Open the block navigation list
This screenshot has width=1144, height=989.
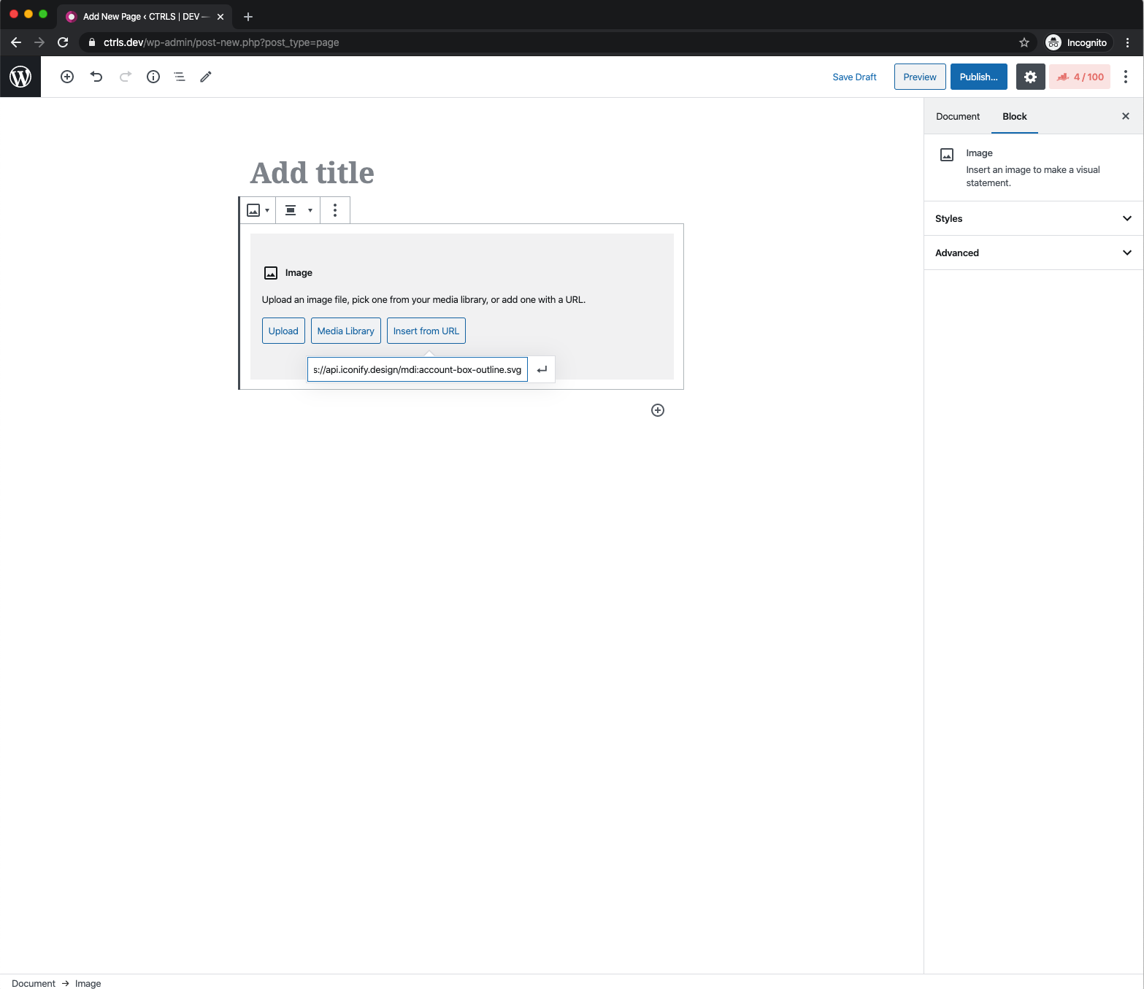click(180, 77)
